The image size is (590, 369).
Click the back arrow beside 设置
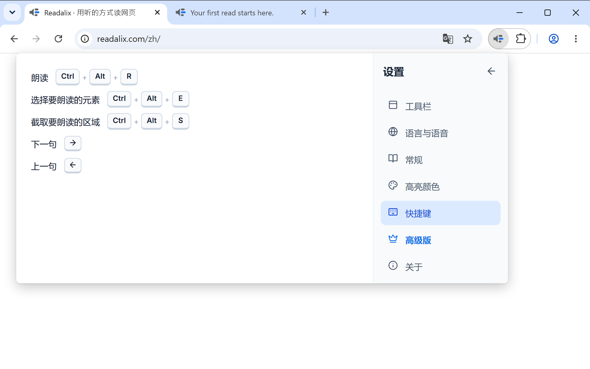[491, 71]
